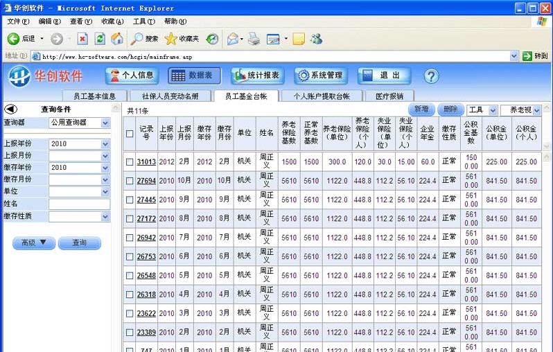Open the 查询器 dropdown
The image size is (553, 352).
pyautogui.click(x=105, y=123)
